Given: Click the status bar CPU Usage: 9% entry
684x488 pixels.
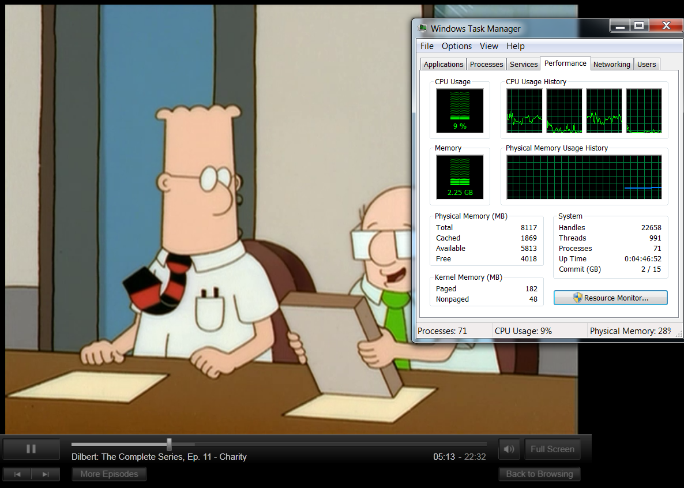Looking at the screenshot, I should [x=523, y=331].
